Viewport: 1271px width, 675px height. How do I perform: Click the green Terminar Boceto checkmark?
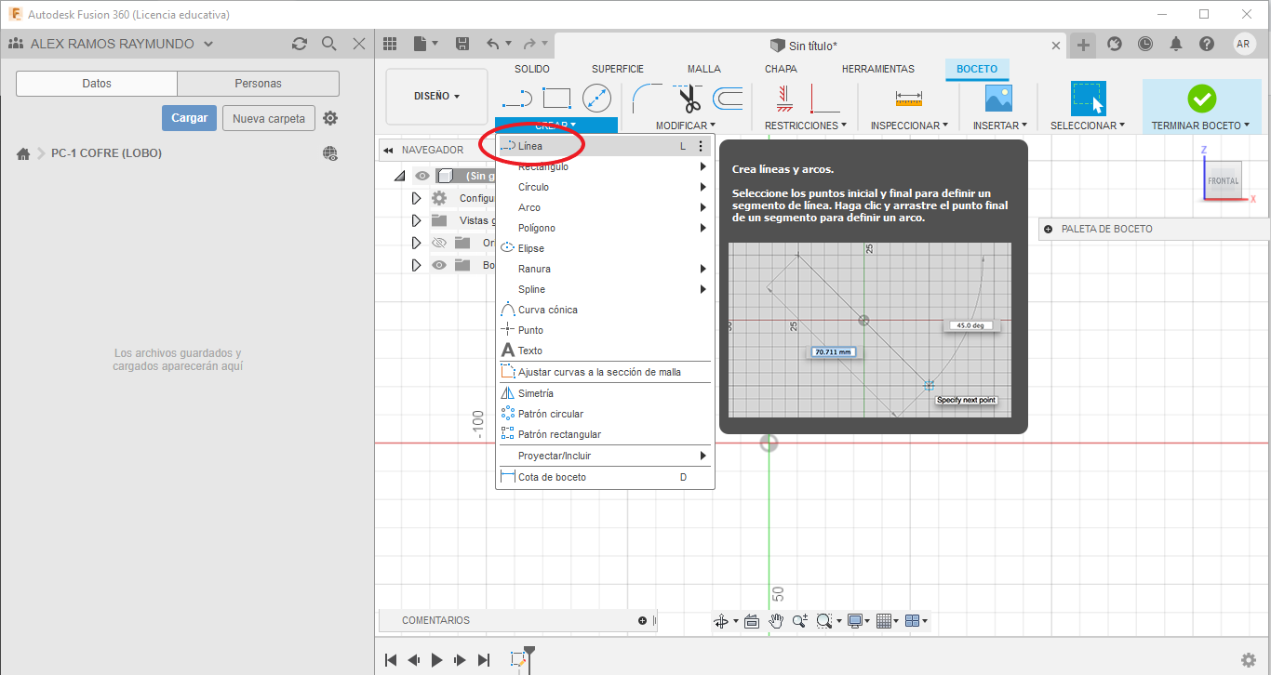[x=1201, y=98]
